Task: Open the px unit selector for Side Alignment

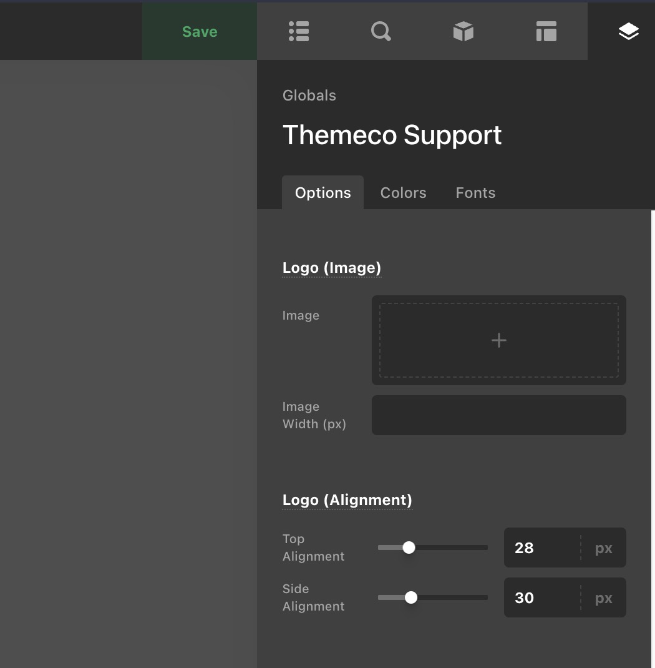Action: pyautogui.click(x=603, y=598)
